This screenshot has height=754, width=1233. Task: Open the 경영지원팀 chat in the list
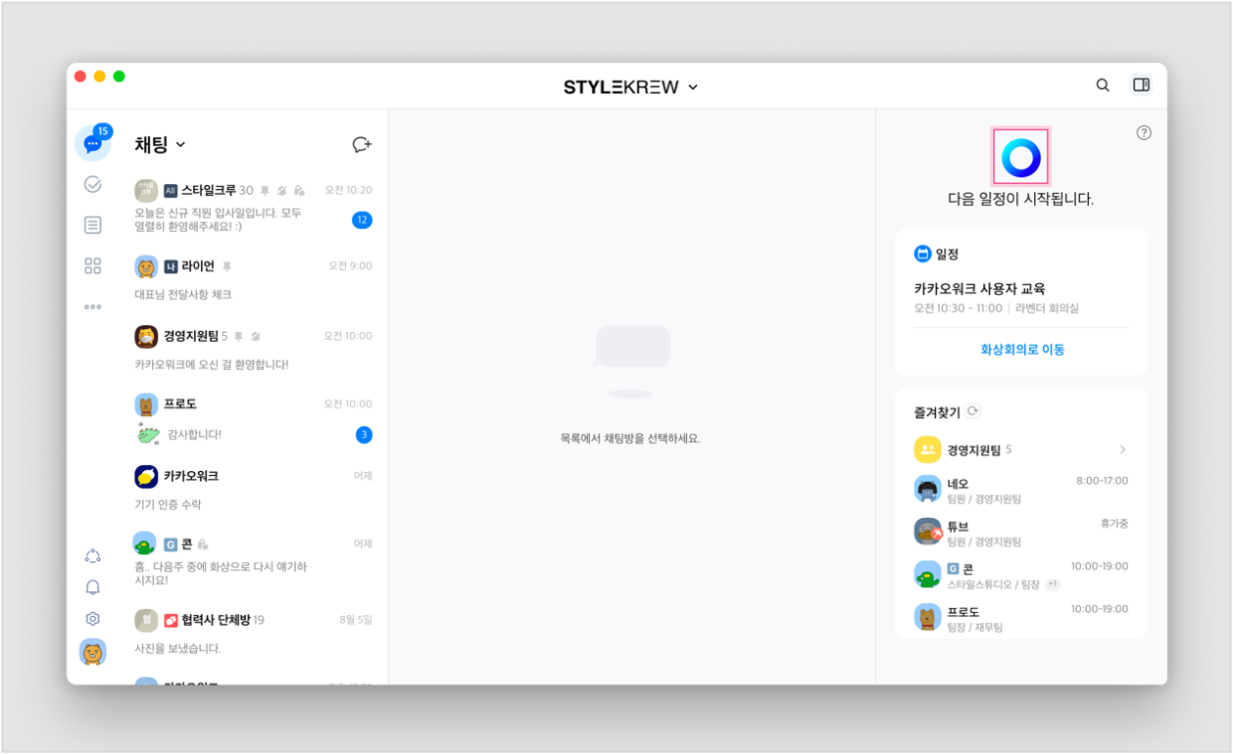pos(253,349)
